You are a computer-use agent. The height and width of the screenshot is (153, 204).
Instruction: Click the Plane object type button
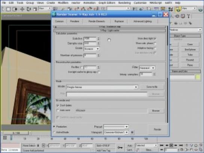coord(190,65)
